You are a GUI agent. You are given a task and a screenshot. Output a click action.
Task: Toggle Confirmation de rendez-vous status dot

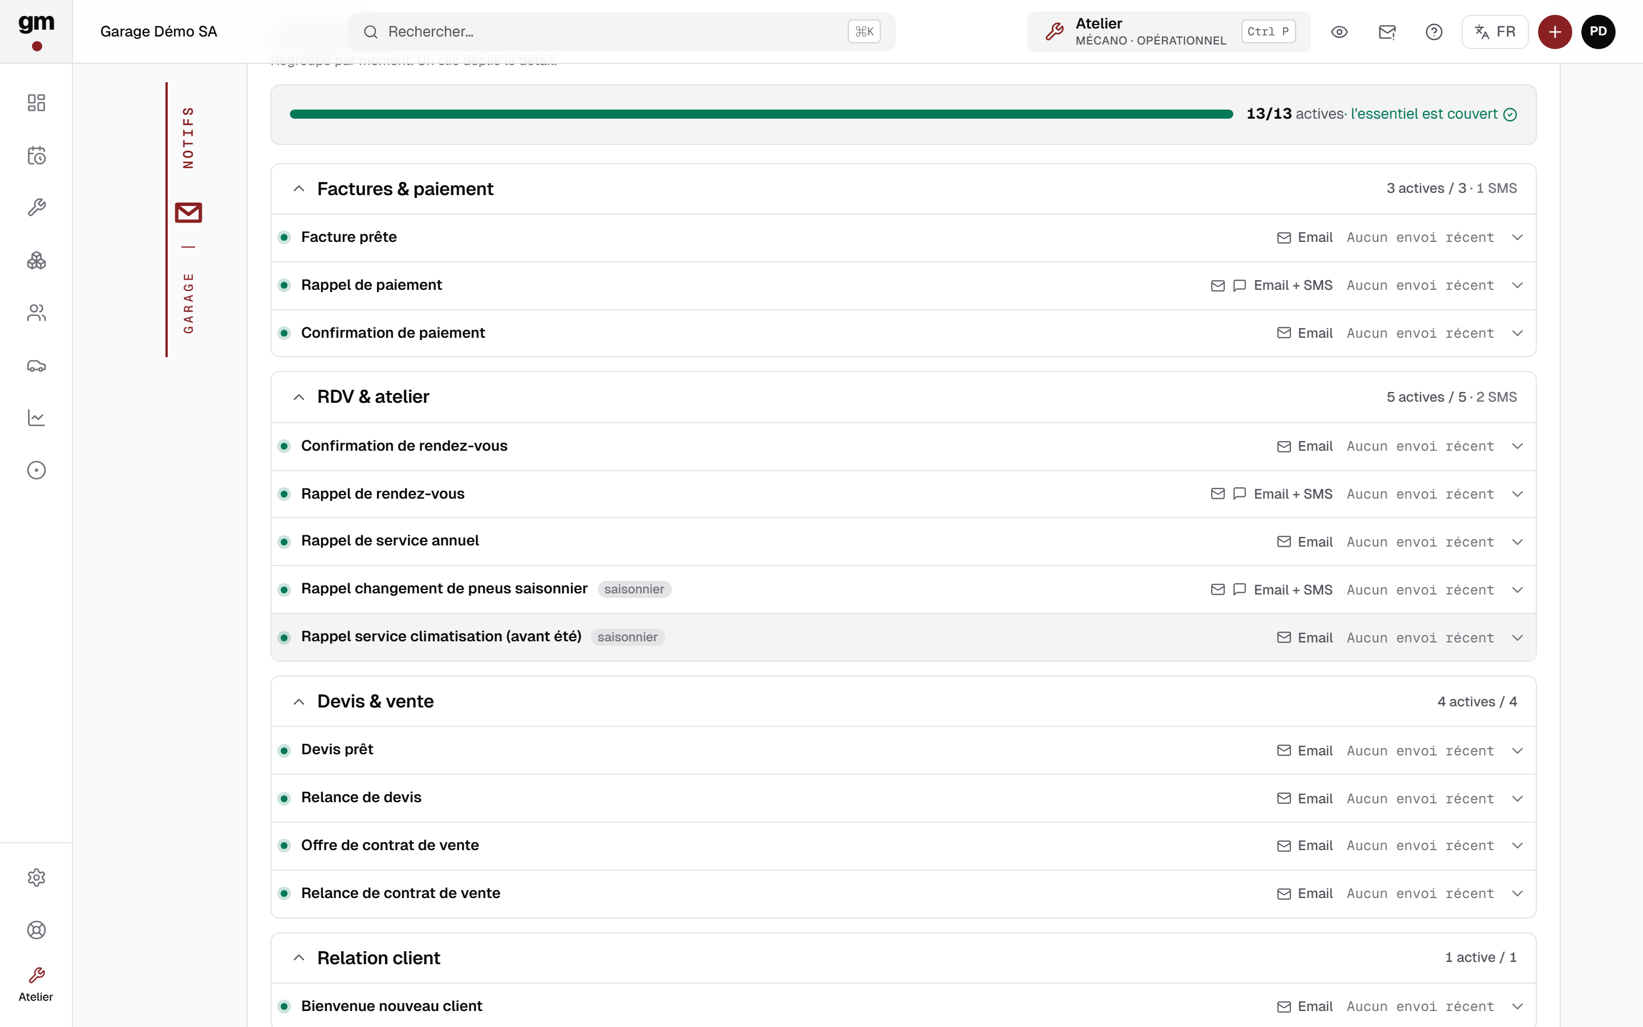click(x=285, y=446)
